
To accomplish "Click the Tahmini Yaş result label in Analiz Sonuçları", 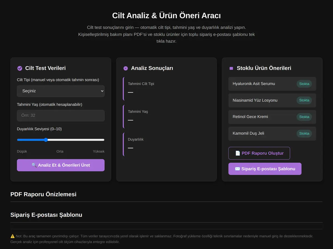I will [x=138, y=111].
